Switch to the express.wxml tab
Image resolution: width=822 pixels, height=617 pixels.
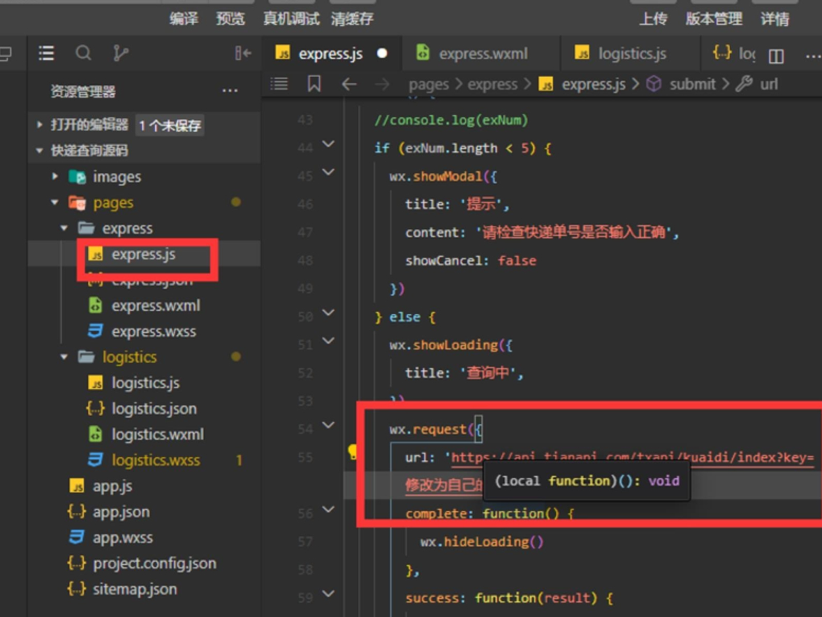481,54
